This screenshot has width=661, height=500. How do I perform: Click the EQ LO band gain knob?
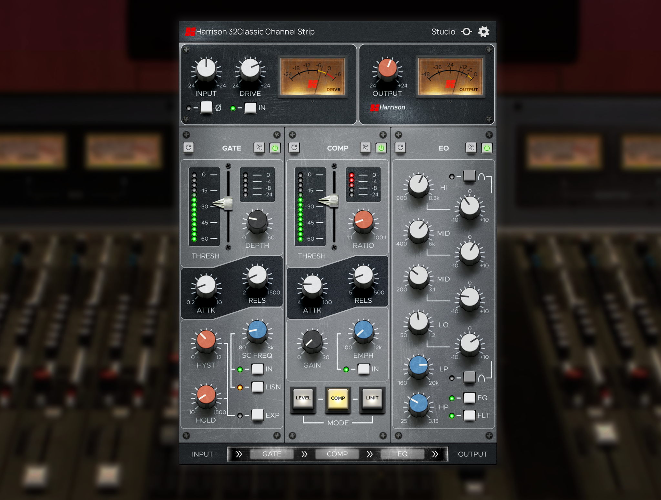[x=470, y=345]
